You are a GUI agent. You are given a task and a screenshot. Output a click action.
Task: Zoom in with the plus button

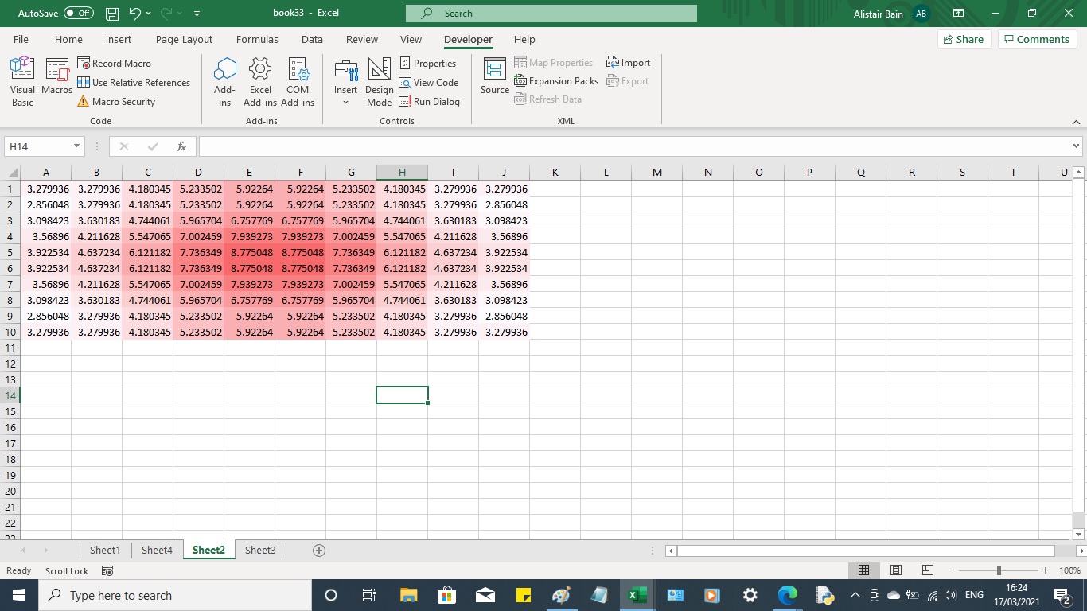1046,570
